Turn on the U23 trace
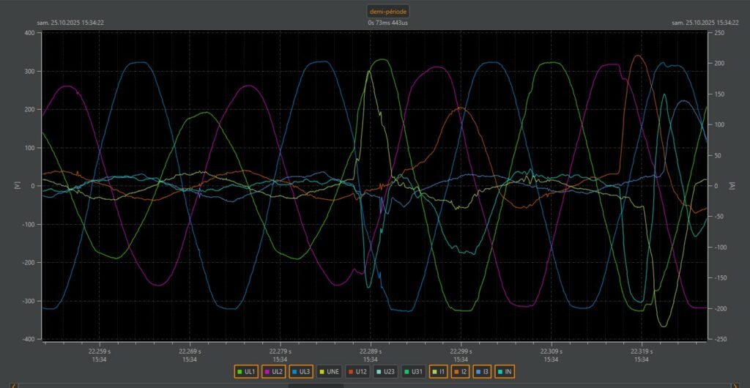Screen dimensions: 750x388 coord(386,372)
